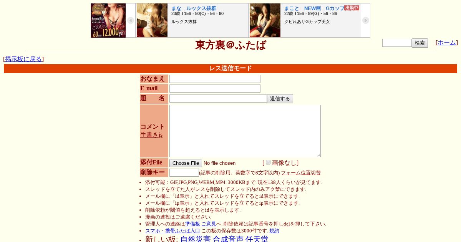Click the previous arrow in the ad carousel

[131, 20]
